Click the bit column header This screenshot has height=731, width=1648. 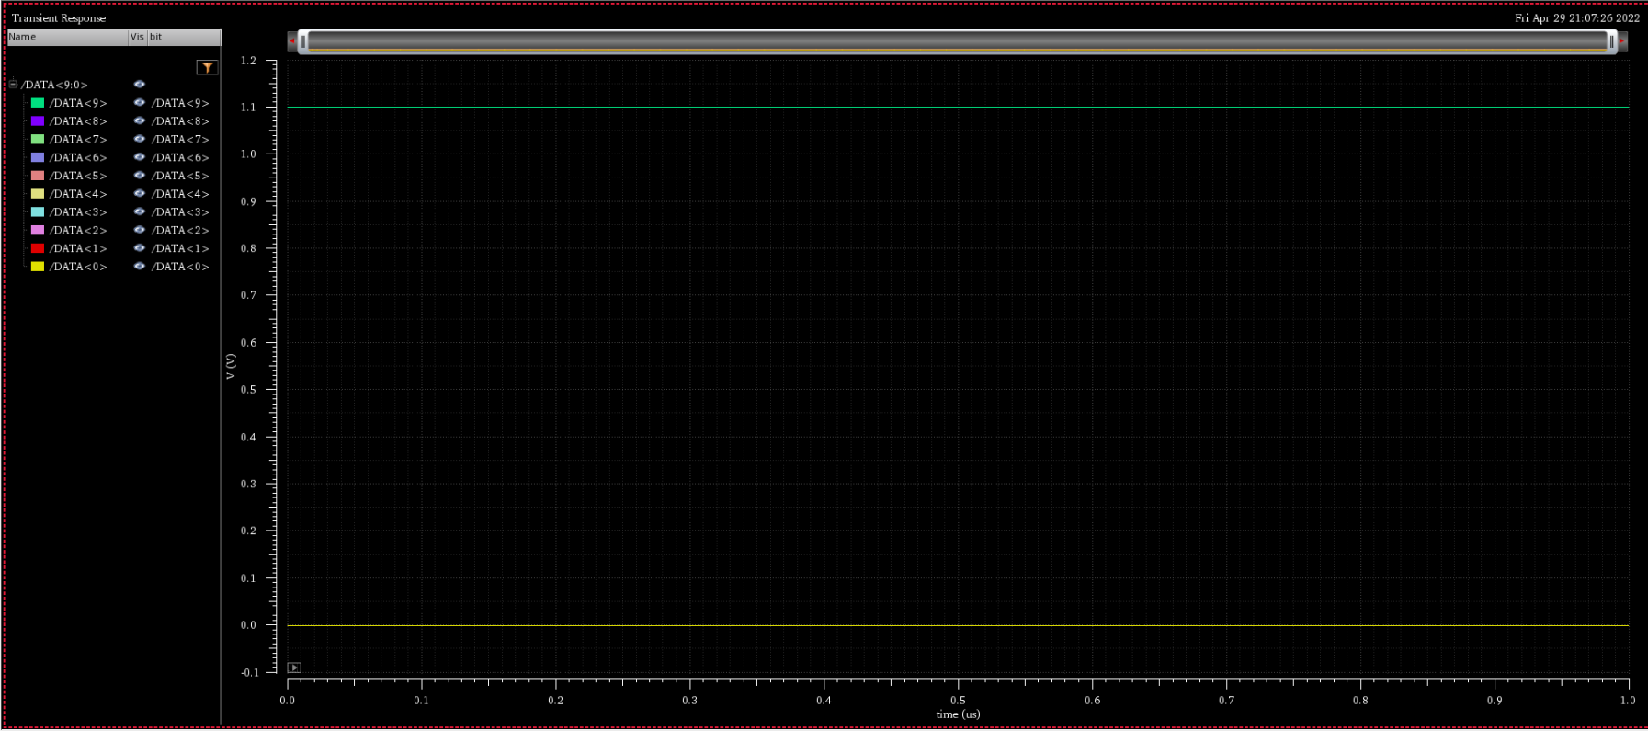(184, 37)
